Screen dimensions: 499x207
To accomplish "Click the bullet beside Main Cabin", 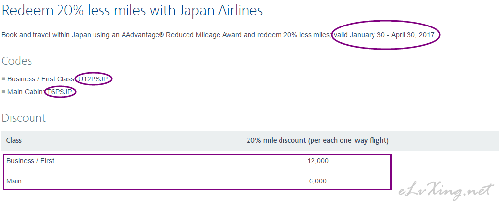I will [3, 92].
